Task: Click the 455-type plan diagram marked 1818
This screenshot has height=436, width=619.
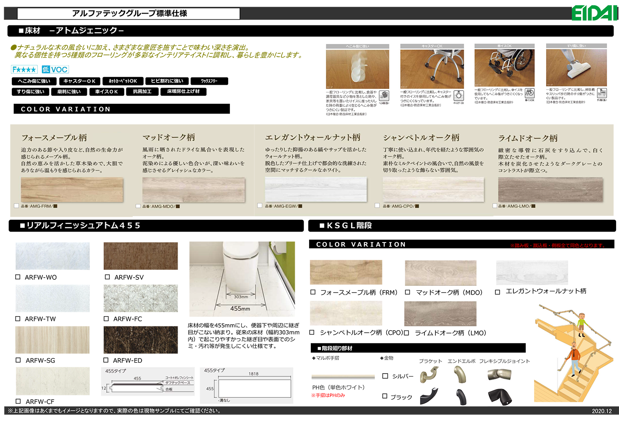Action: (x=246, y=385)
